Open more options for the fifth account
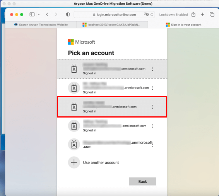 click(152, 145)
